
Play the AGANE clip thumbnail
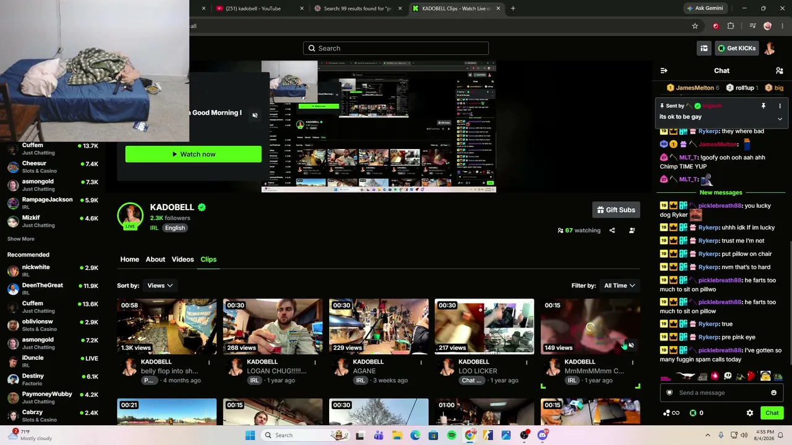point(379,327)
